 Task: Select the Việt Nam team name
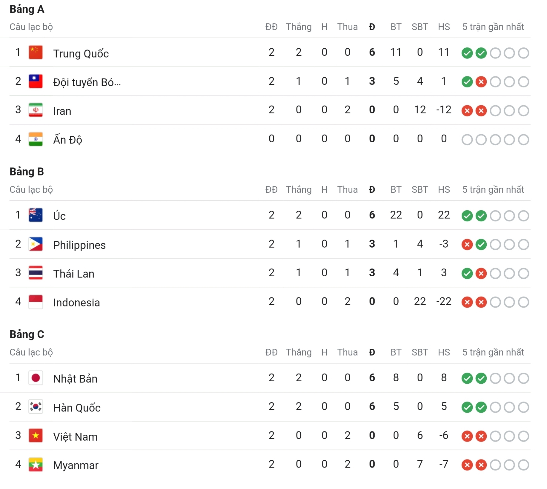point(75,436)
